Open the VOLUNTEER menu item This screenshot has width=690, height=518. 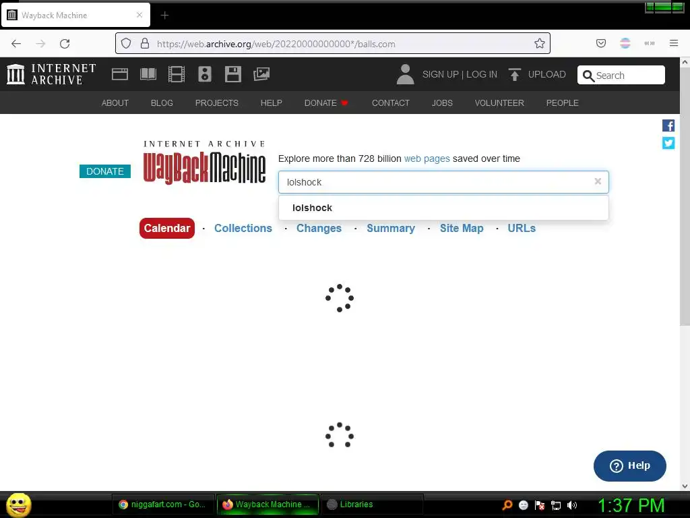pyautogui.click(x=499, y=103)
